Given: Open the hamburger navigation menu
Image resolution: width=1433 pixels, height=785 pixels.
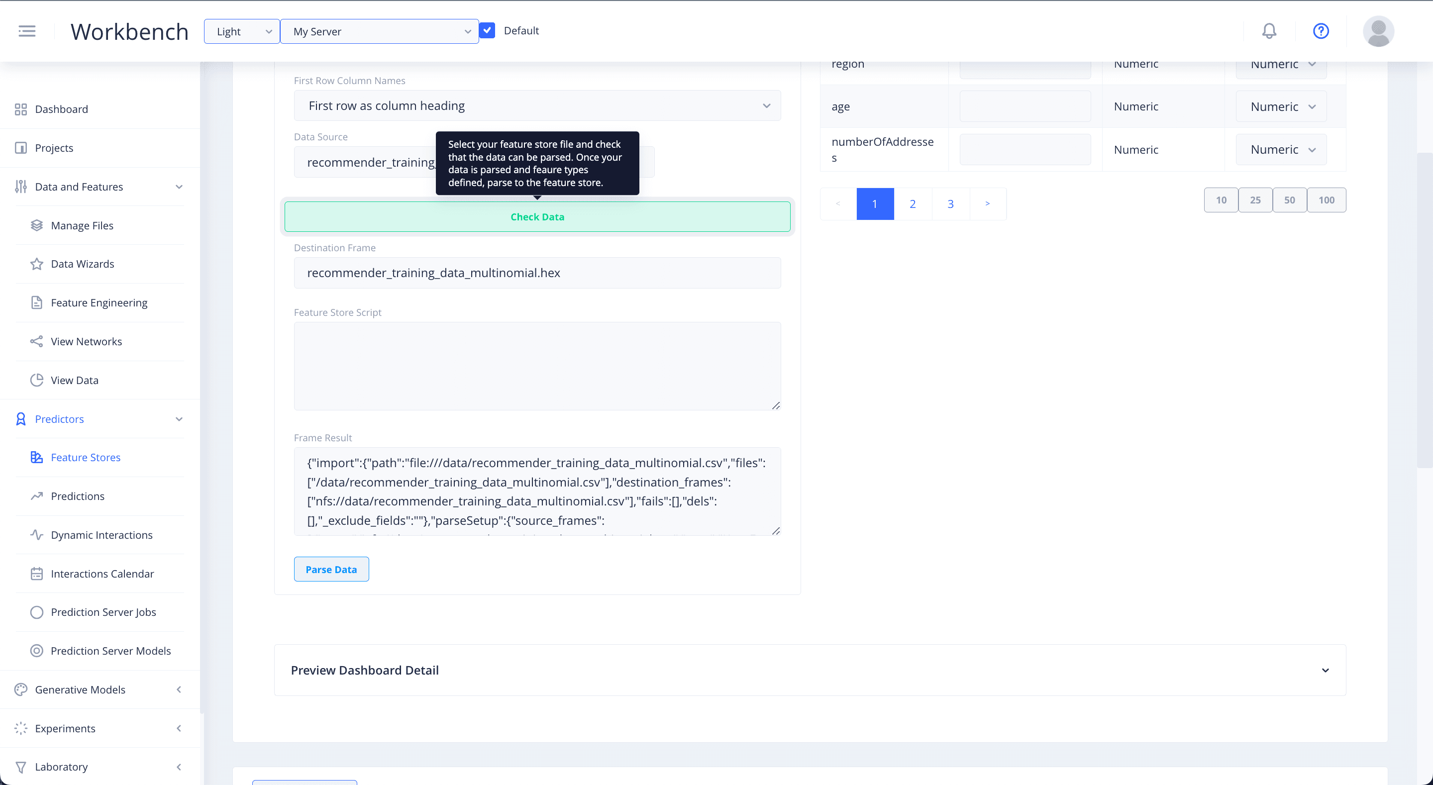Looking at the screenshot, I should pyautogui.click(x=26, y=31).
